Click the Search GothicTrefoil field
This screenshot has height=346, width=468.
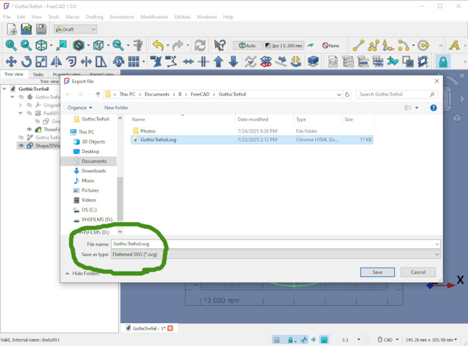point(397,95)
